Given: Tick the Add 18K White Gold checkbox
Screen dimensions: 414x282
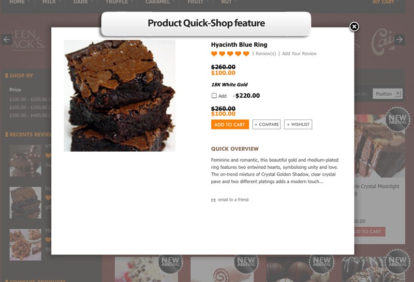Looking at the screenshot, I should coord(214,96).
